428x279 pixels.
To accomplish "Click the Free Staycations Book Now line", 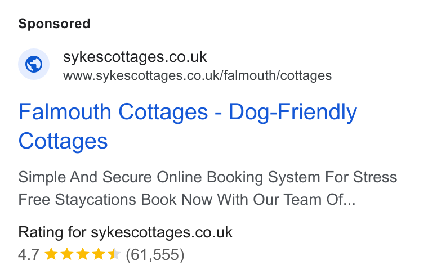I will coord(187,199).
